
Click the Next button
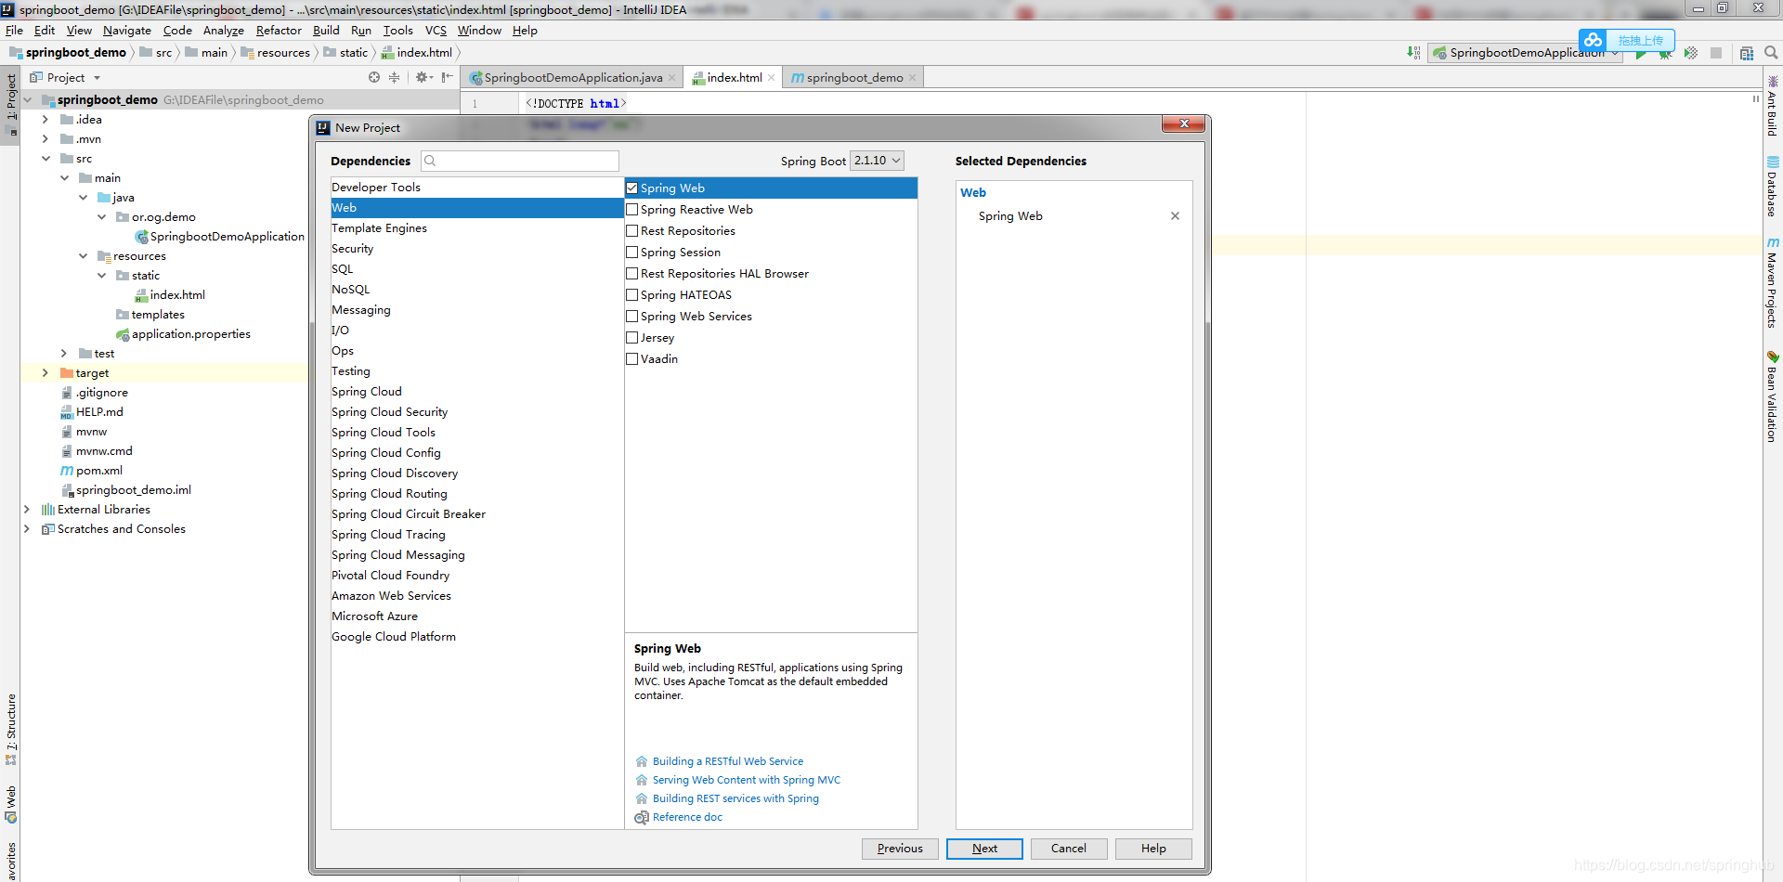(984, 849)
